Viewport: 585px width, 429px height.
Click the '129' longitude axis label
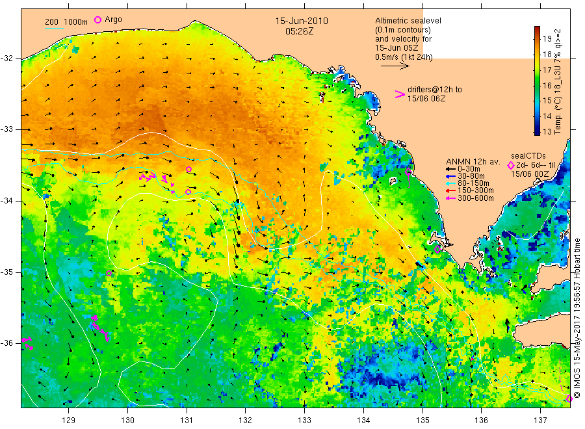point(69,420)
